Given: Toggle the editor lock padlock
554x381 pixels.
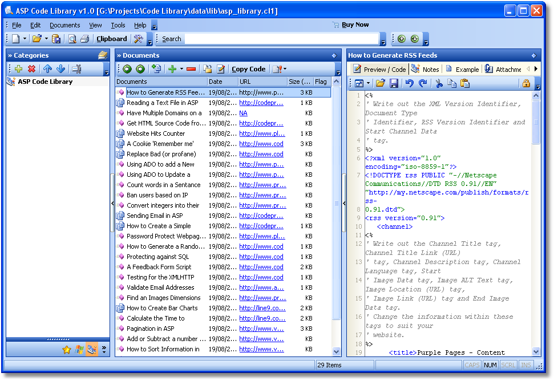Looking at the screenshot, I should click(526, 83).
